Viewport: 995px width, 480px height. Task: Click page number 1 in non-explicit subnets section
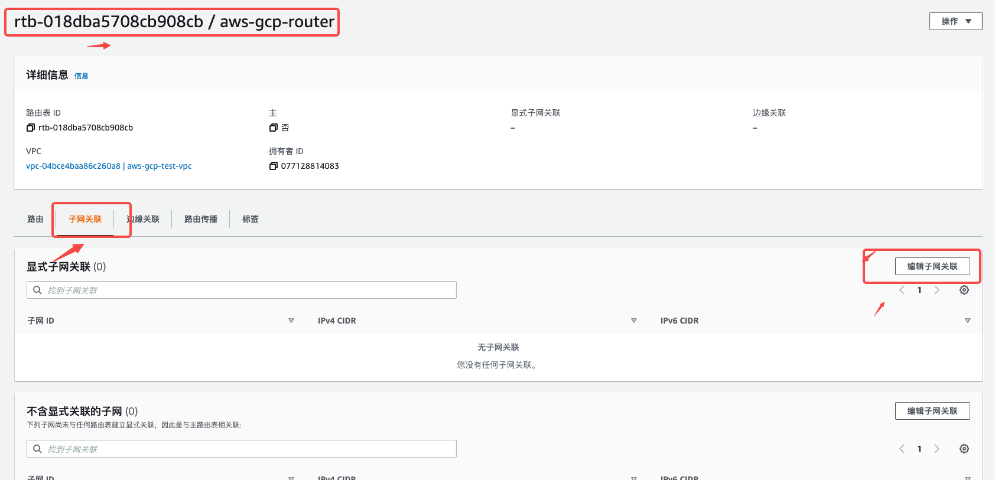coord(919,449)
